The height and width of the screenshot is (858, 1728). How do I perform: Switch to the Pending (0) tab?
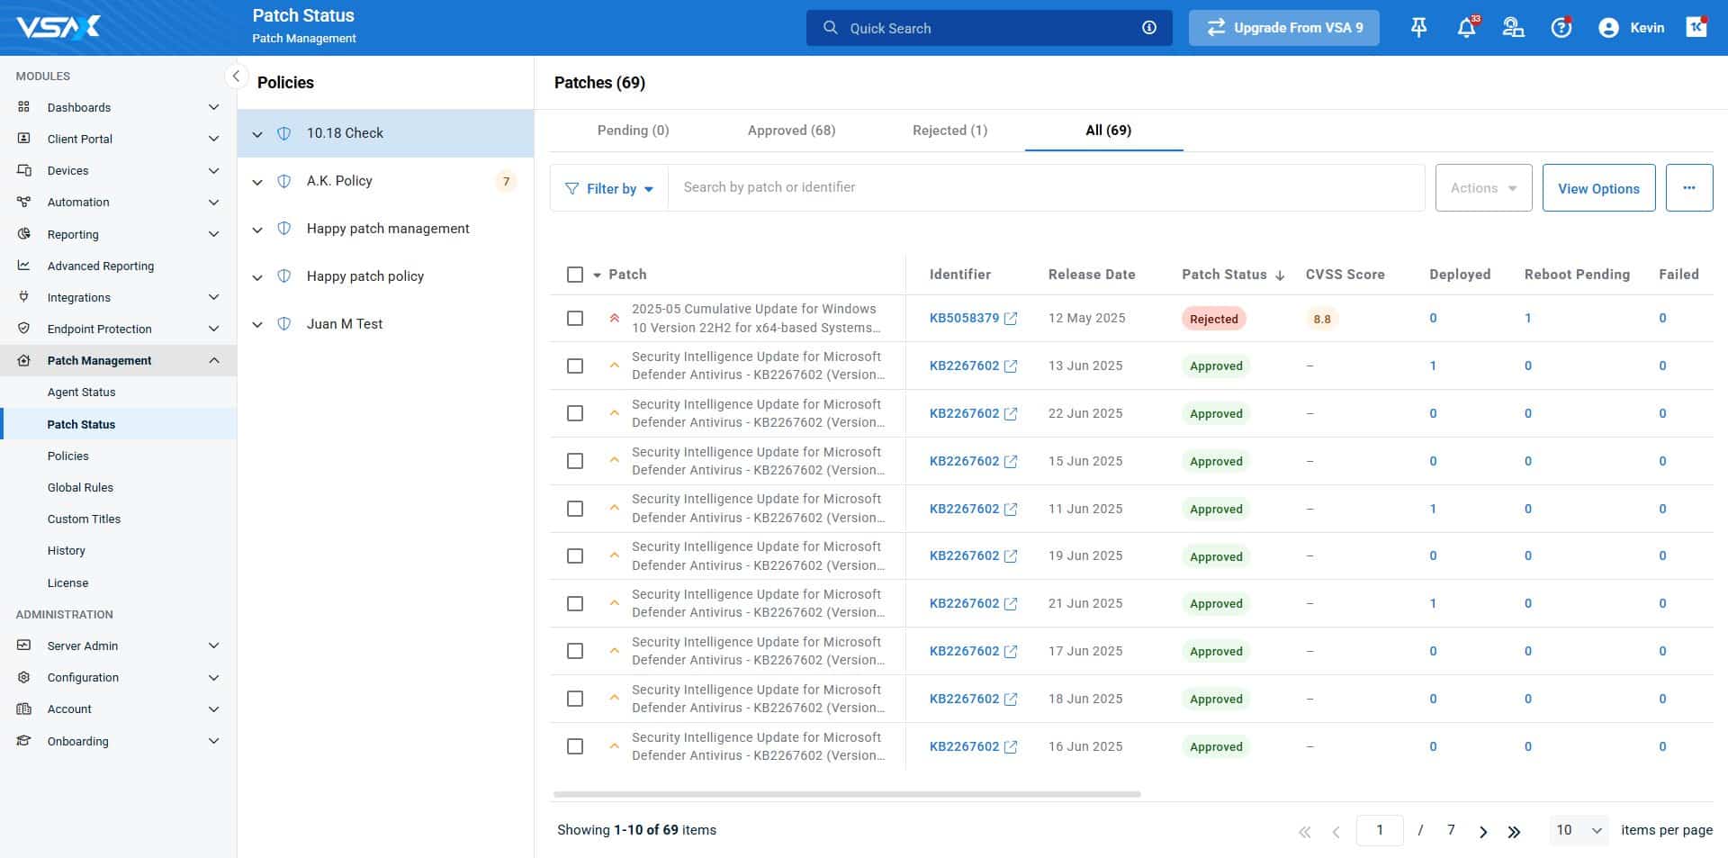[x=633, y=131]
